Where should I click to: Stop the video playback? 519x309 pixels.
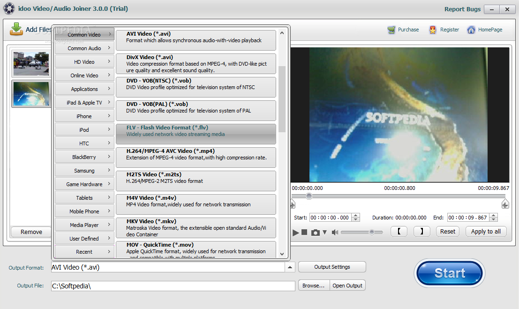coord(305,232)
